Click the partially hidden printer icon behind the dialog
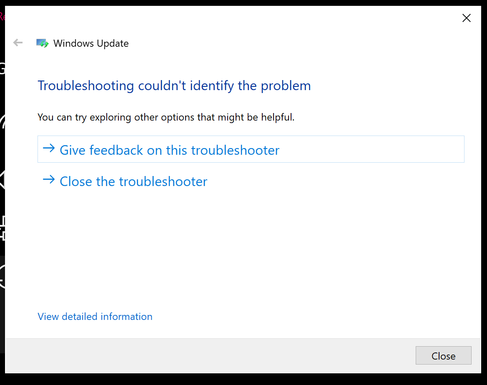 2,228
